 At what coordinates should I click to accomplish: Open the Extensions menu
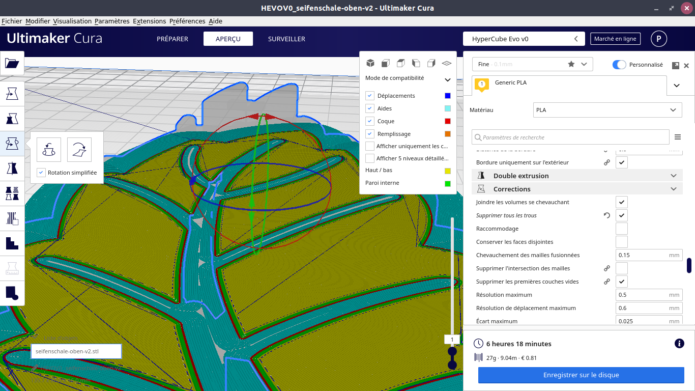[149, 21]
